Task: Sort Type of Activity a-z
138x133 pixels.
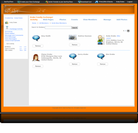Action: point(21,49)
